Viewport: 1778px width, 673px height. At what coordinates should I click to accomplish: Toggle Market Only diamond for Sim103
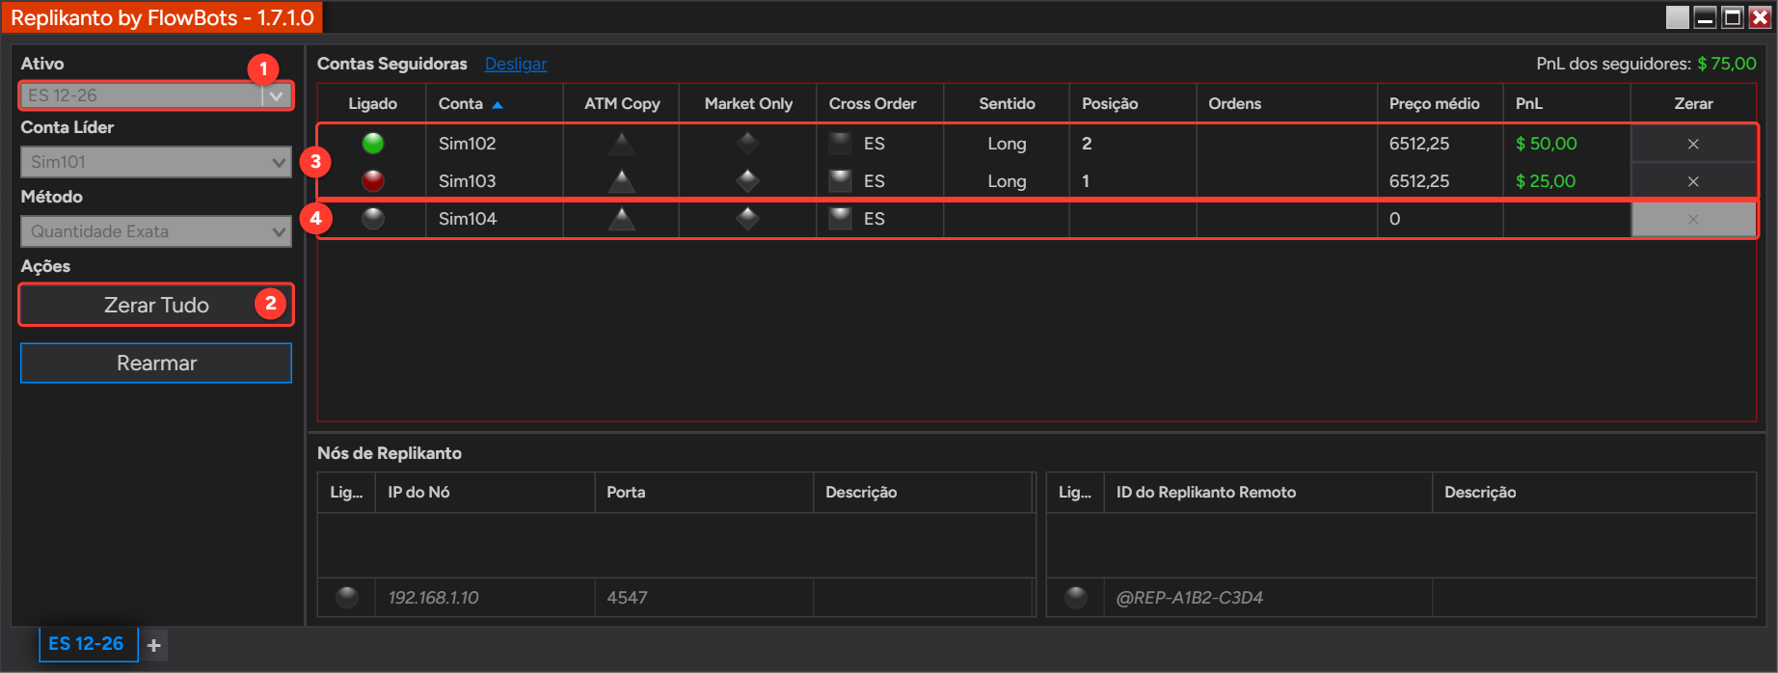tap(747, 180)
